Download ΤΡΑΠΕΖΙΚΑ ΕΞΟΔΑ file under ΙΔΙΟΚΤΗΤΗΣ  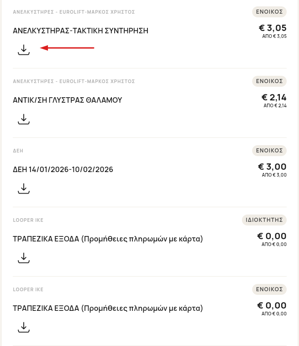[x=24, y=258]
